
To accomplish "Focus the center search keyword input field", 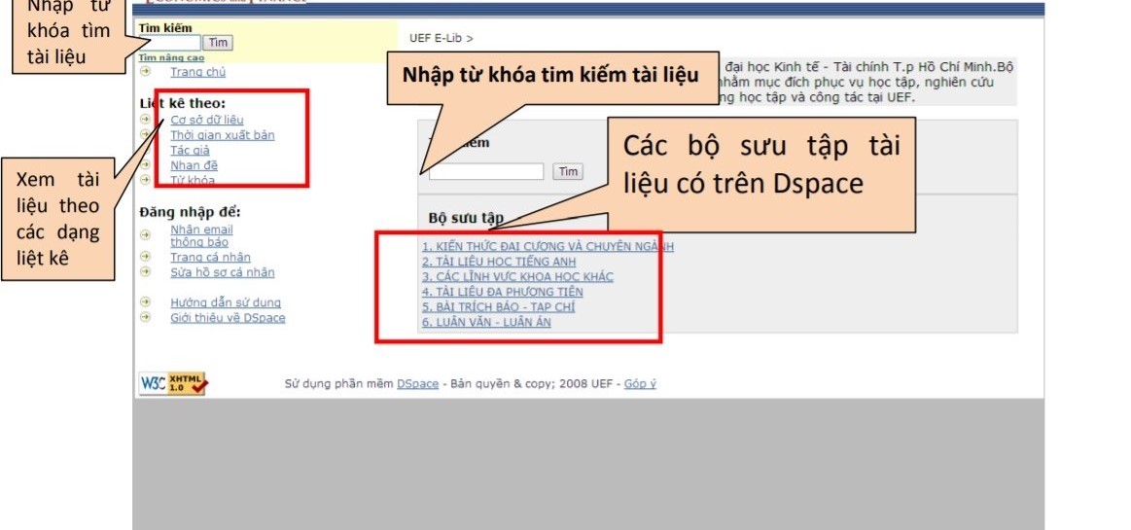I will (x=486, y=172).
